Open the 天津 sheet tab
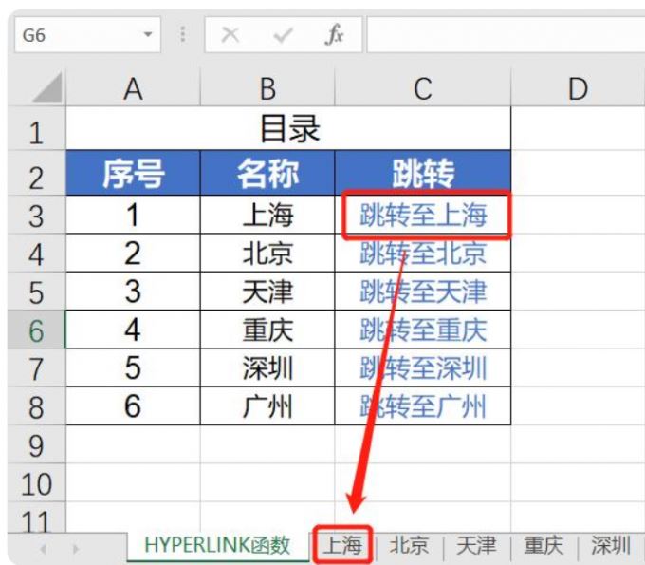This screenshot has width=645, height=565. 476,545
